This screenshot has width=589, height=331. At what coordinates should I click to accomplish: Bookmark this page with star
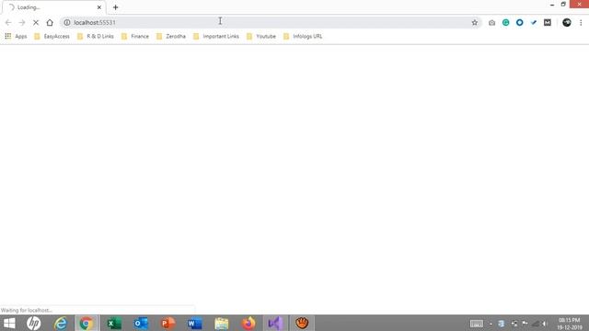[x=475, y=22]
